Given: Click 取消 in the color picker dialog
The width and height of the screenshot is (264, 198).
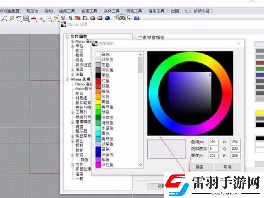Looking at the screenshot, I should click(227, 167).
